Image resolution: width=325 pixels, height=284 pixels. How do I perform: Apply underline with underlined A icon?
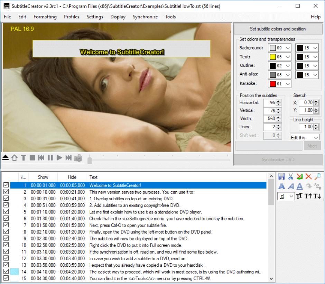(299, 186)
